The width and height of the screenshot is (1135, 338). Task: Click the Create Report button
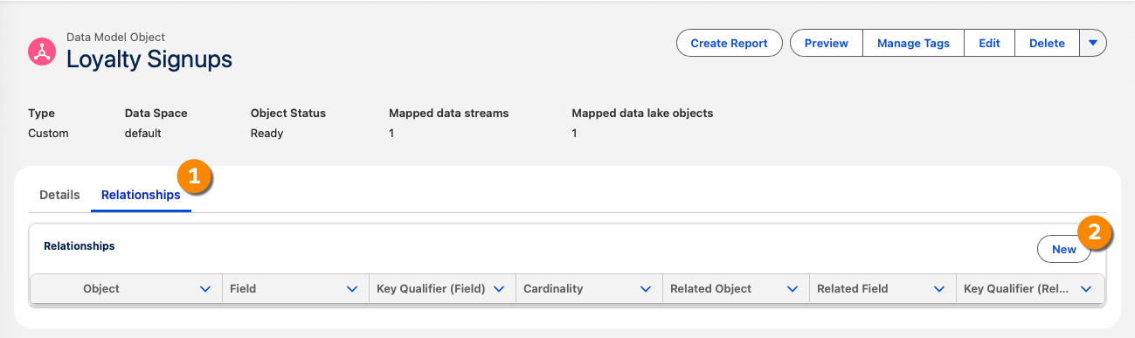(x=729, y=43)
